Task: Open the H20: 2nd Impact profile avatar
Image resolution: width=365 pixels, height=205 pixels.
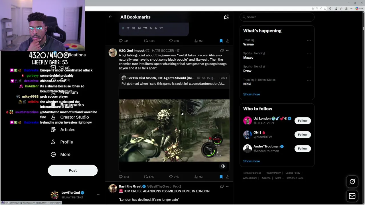Action: click(113, 53)
